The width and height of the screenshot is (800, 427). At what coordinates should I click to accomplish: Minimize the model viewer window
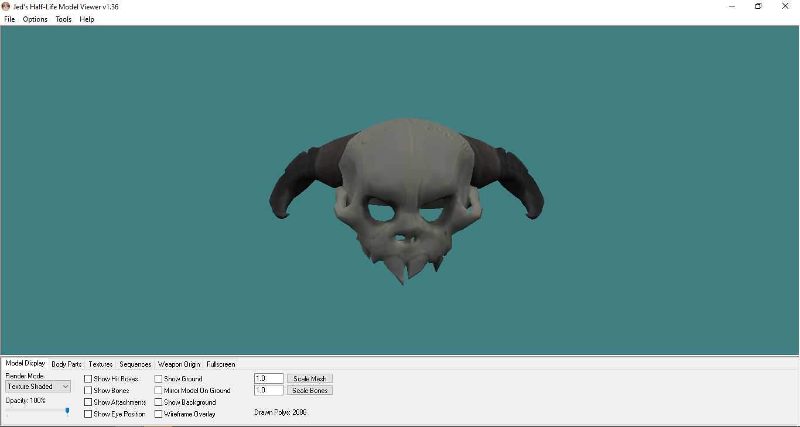pyautogui.click(x=732, y=6)
